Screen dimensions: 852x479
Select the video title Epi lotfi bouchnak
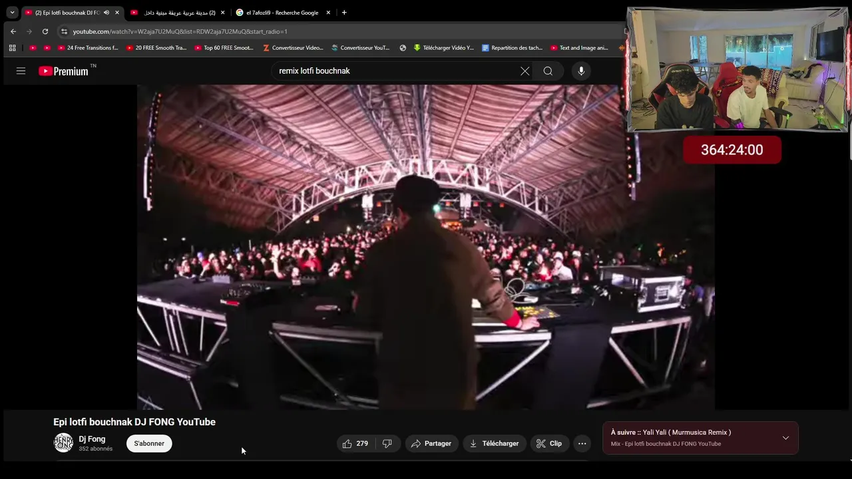pyautogui.click(x=134, y=422)
